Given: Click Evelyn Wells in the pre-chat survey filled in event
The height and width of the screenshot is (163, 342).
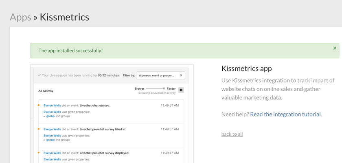Looking at the screenshot, I should click(52, 129).
